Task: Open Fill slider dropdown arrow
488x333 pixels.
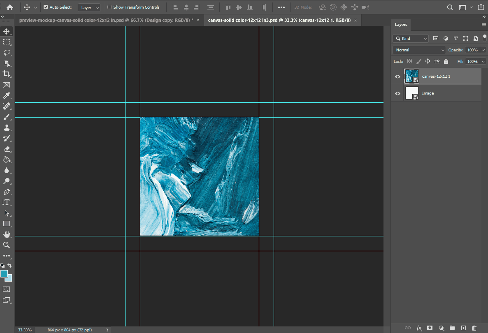Action: 483,62
